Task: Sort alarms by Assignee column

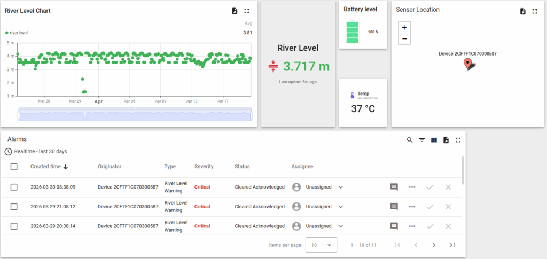Action: tap(302, 167)
